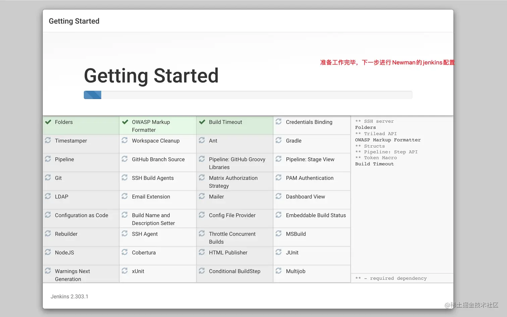Viewport: 507px width, 317px height.
Task: Select the "Timestamper" plugin label
Action: (71, 141)
